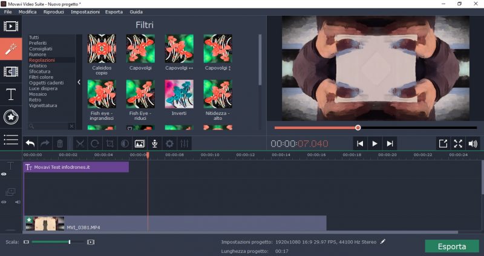Open the Impostazioni menu
This screenshot has height=256, width=484.
point(85,11)
